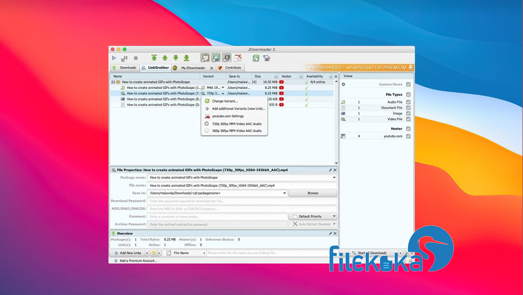
Task: Toggle the Custom Views checkbox
Action: [408, 84]
